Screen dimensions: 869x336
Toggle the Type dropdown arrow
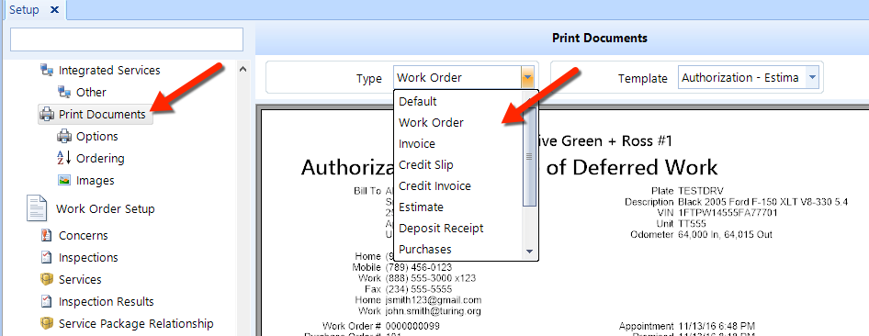[x=527, y=77]
